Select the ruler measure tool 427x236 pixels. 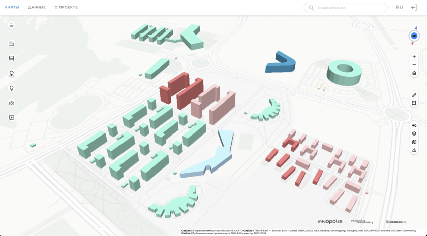point(414,95)
